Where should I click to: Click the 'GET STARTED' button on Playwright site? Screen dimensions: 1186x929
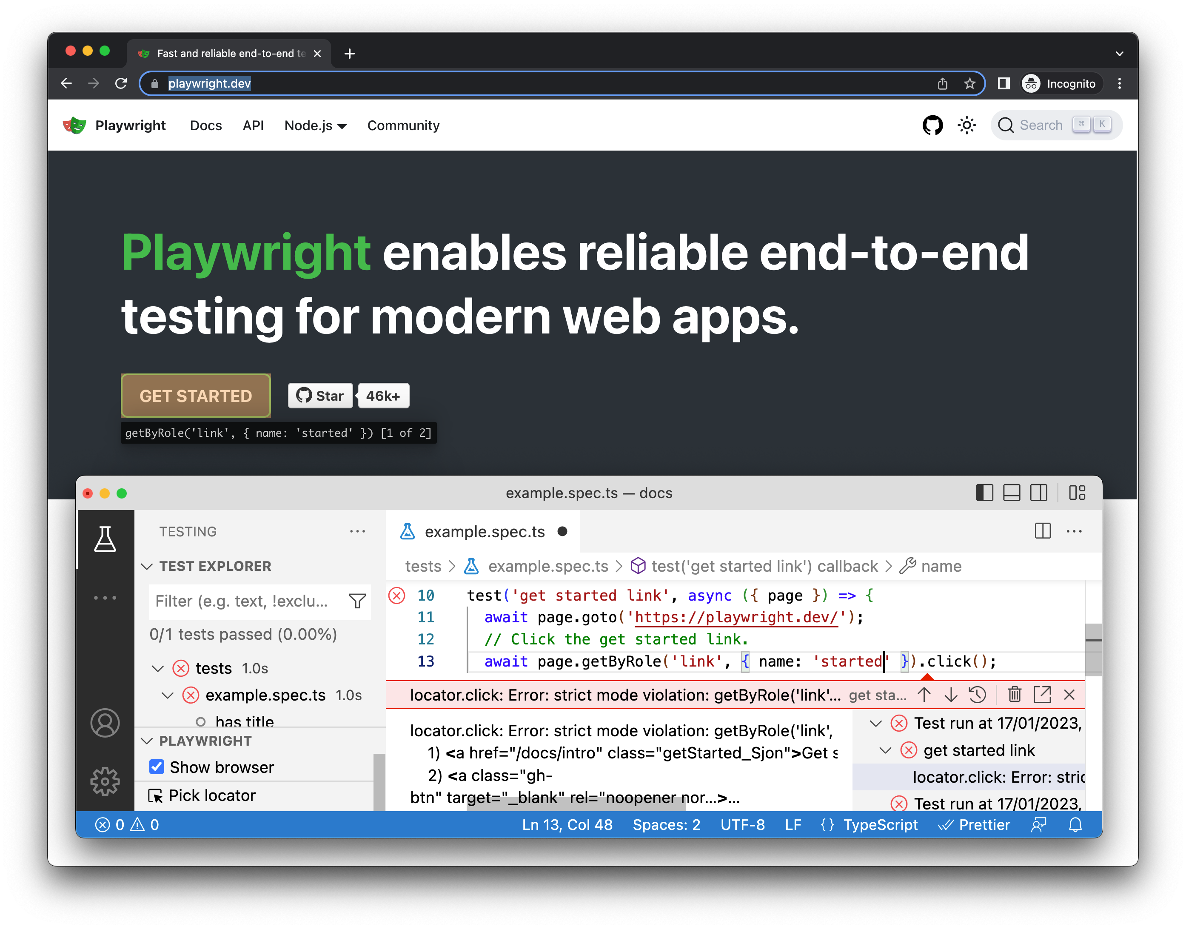coord(194,395)
